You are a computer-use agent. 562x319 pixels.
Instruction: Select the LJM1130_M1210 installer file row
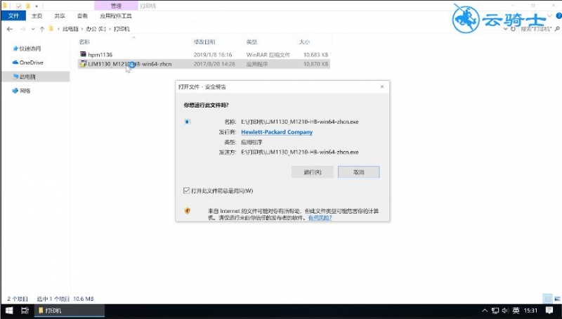(204, 64)
